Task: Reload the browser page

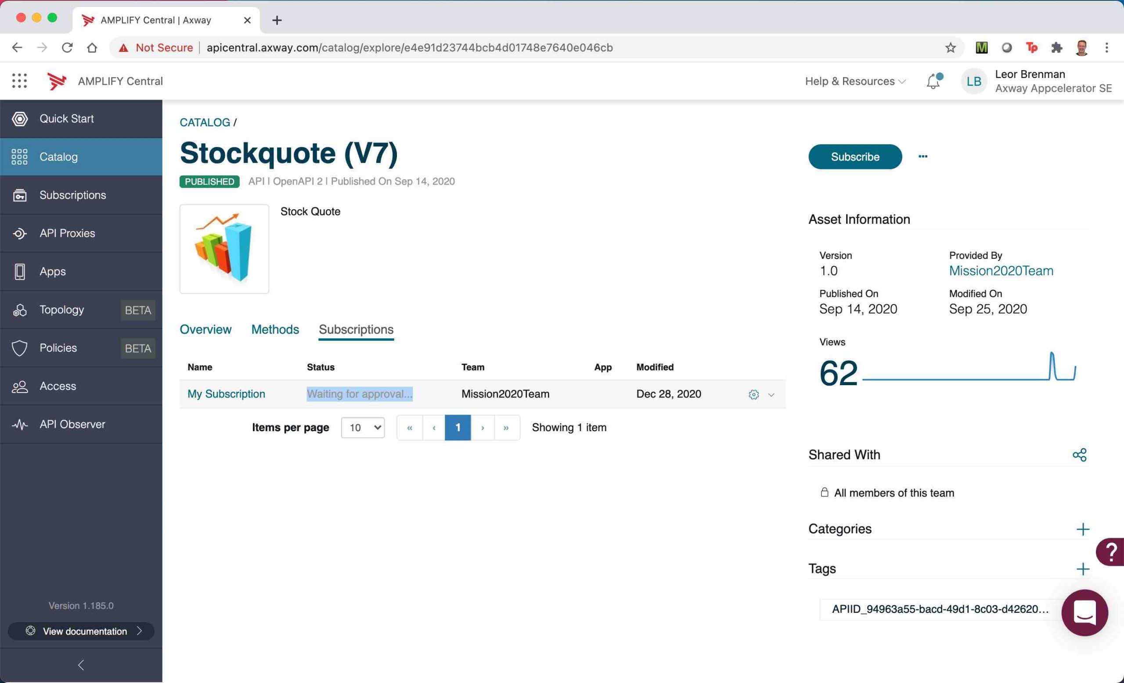Action: [67, 47]
